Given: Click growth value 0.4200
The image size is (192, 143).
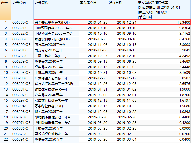Looking at the screenshot, I should click(185, 123).
